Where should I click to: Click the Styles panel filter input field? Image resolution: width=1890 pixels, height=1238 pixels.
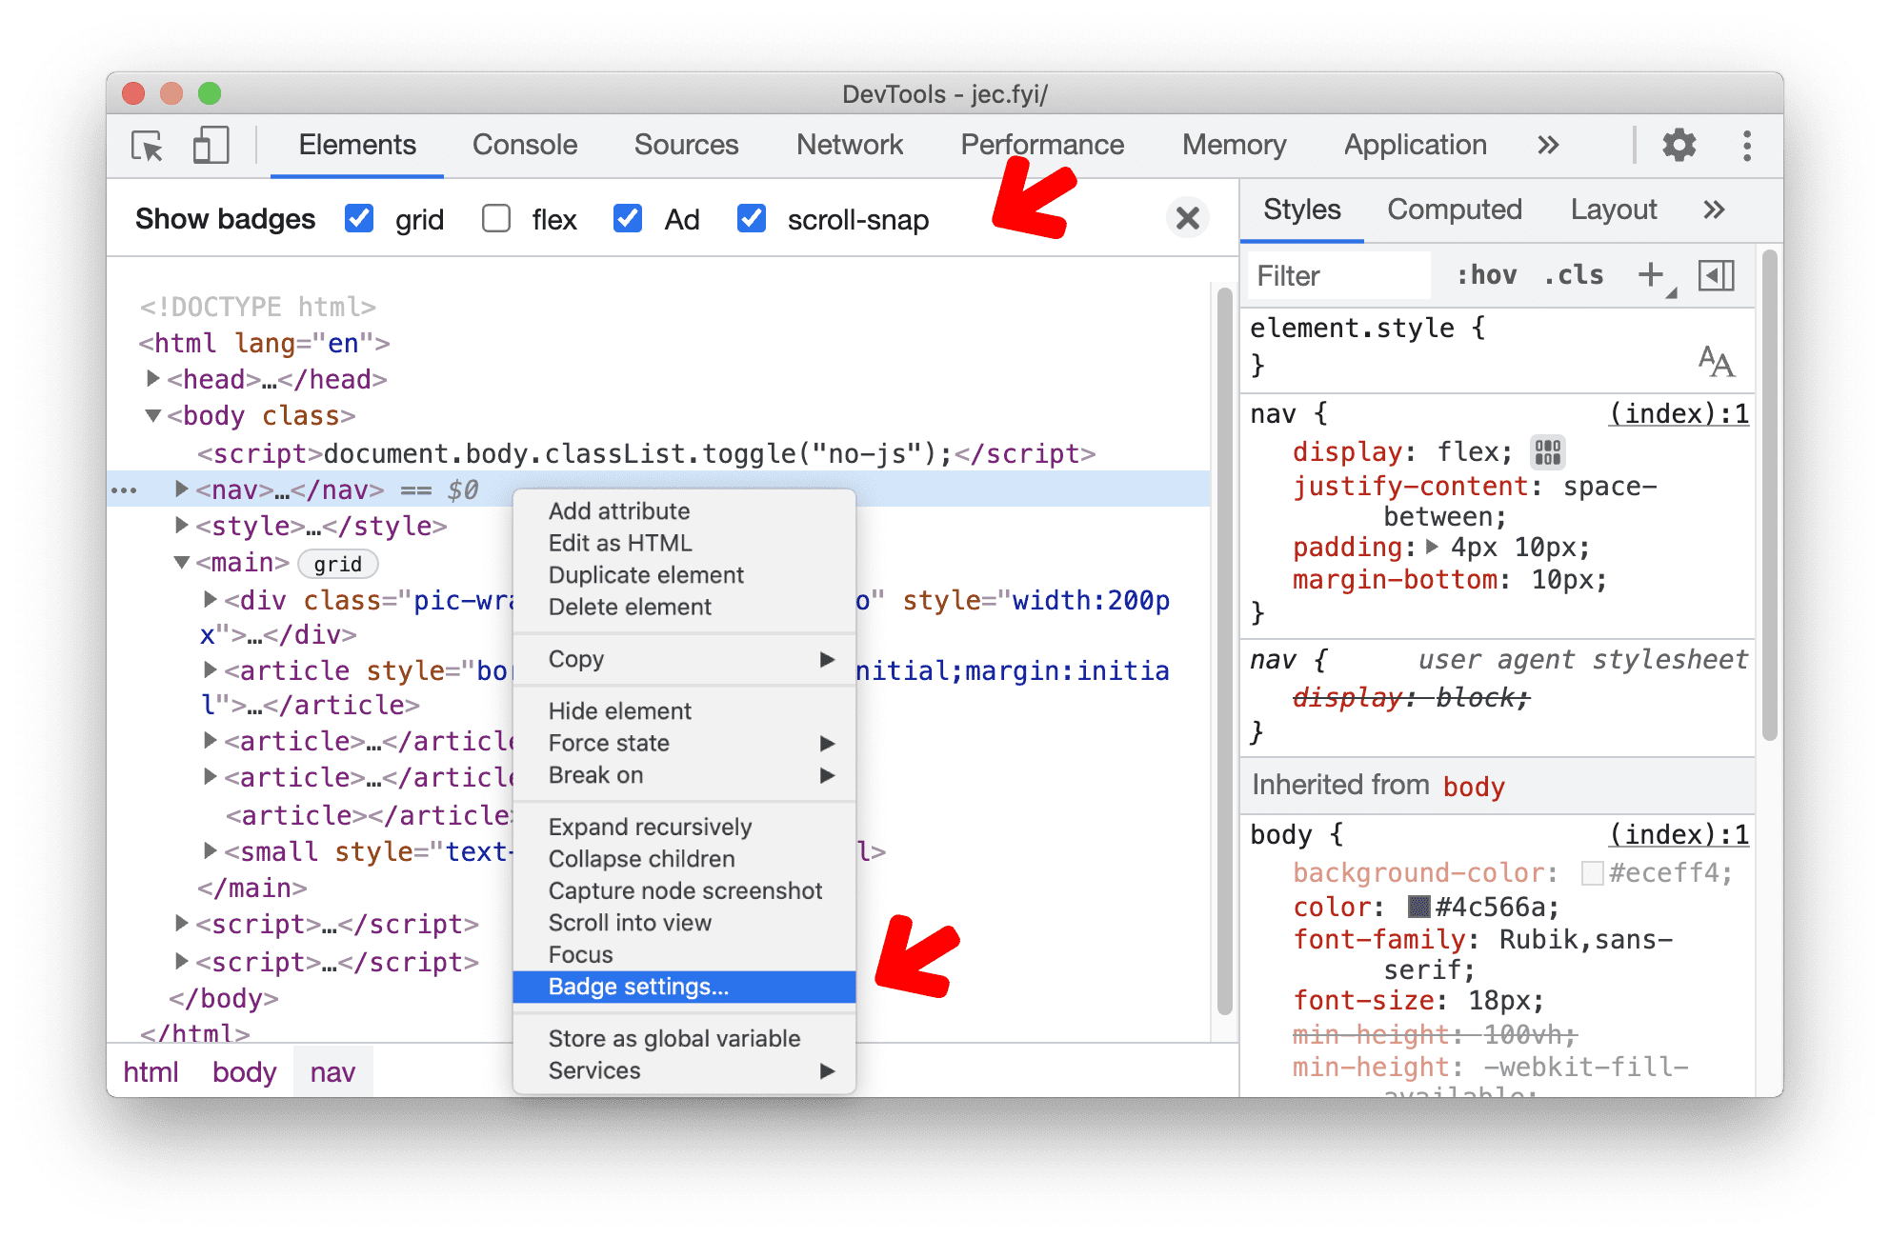1326,276
